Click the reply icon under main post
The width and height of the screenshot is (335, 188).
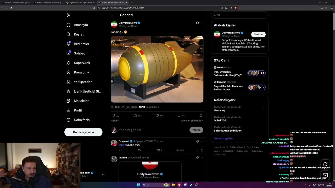pos(113,115)
